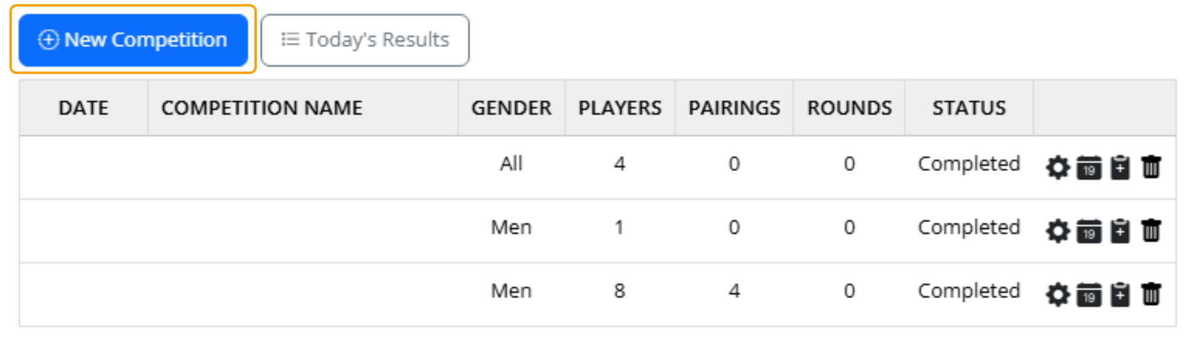Viewport: 1197px width, 355px height.
Task: Click the STATUS column header
Action: [969, 108]
